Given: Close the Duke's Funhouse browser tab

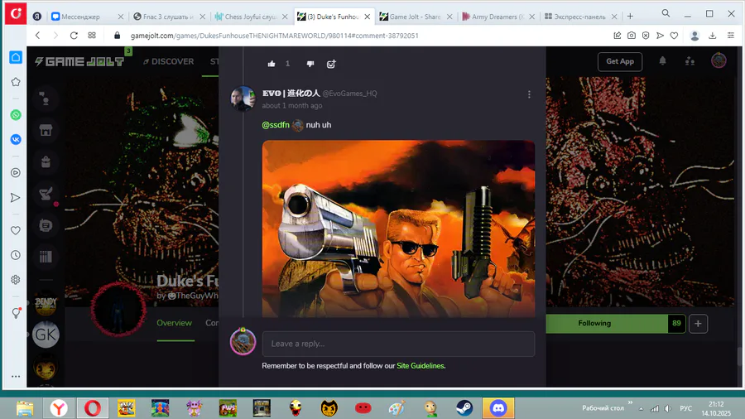Looking at the screenshot, I should 368,17.
